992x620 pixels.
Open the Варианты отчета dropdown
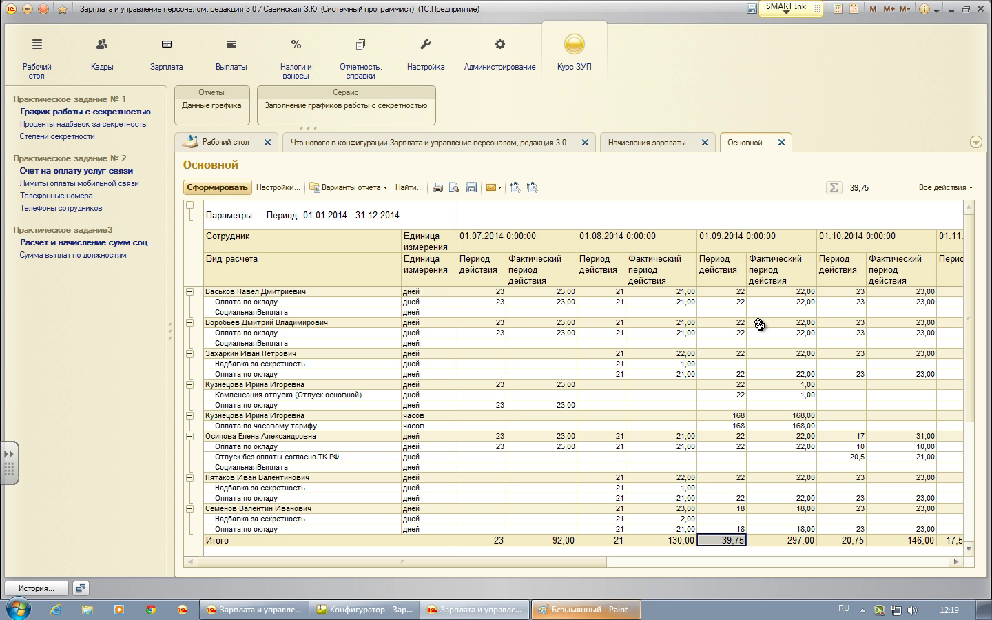point(349,187)
